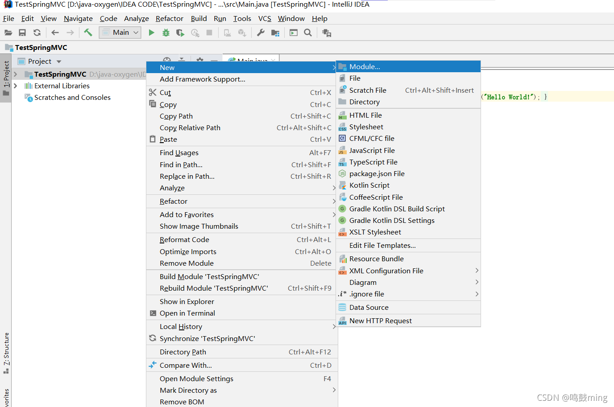614x407 pixels.
Task: Select JavaScript File option
Action: 408,150
